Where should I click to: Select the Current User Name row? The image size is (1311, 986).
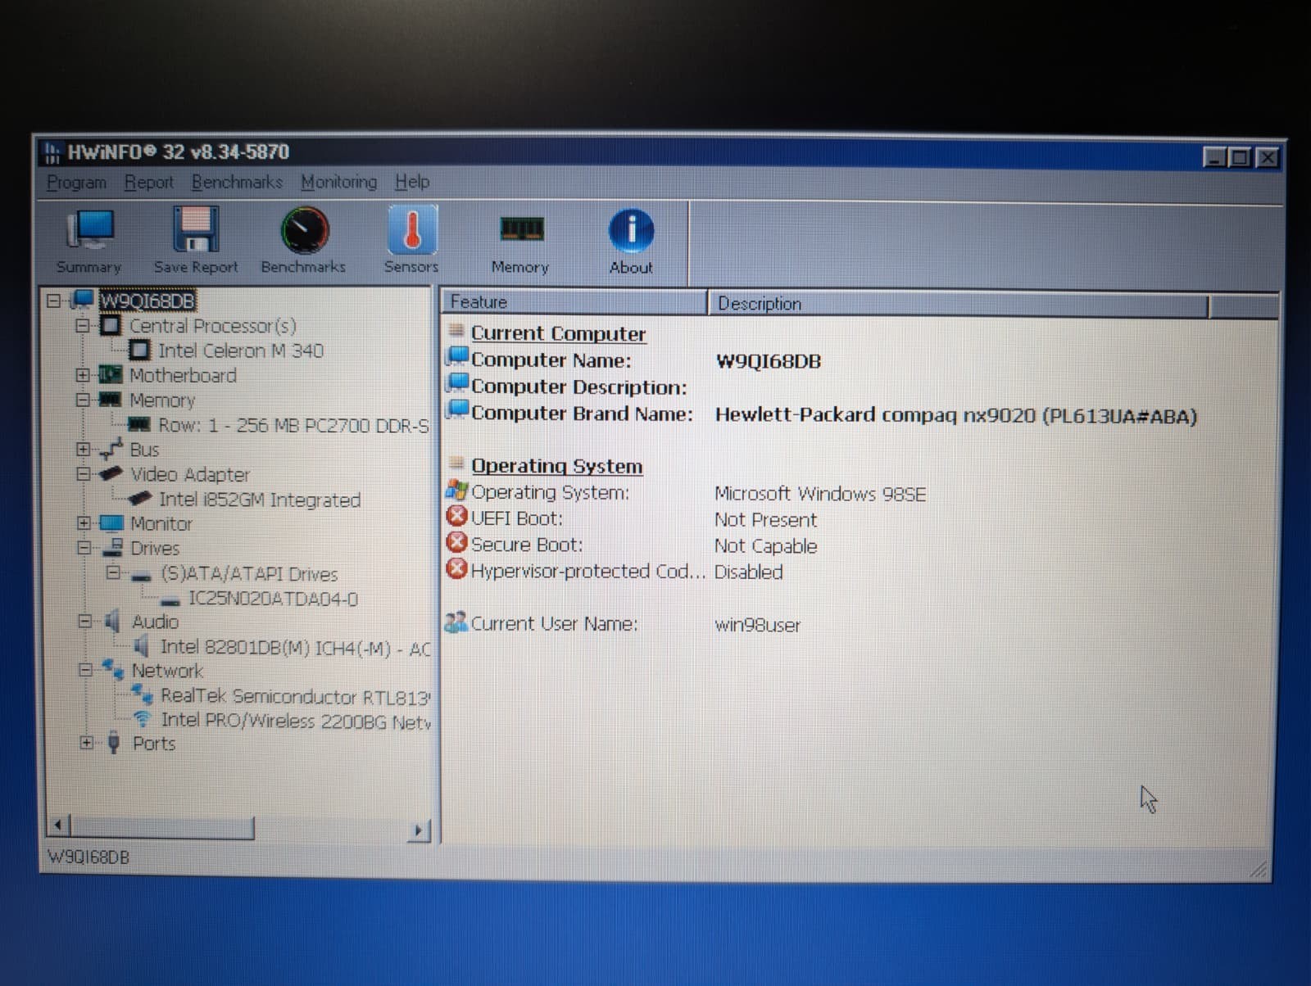[623, 624]
